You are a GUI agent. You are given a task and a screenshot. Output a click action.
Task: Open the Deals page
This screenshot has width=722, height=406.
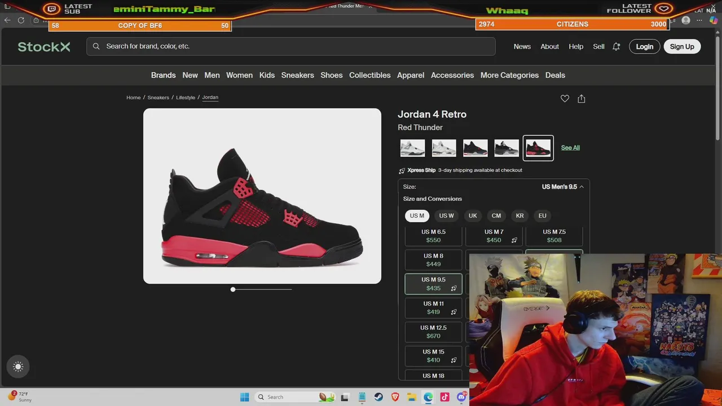[555, 75]
